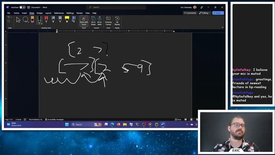Click the Page 1 of 1 indicator

tap(9, 120)
